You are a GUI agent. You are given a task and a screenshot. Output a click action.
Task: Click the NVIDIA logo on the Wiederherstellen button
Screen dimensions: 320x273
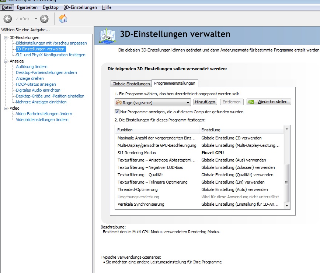coord(251,102)
